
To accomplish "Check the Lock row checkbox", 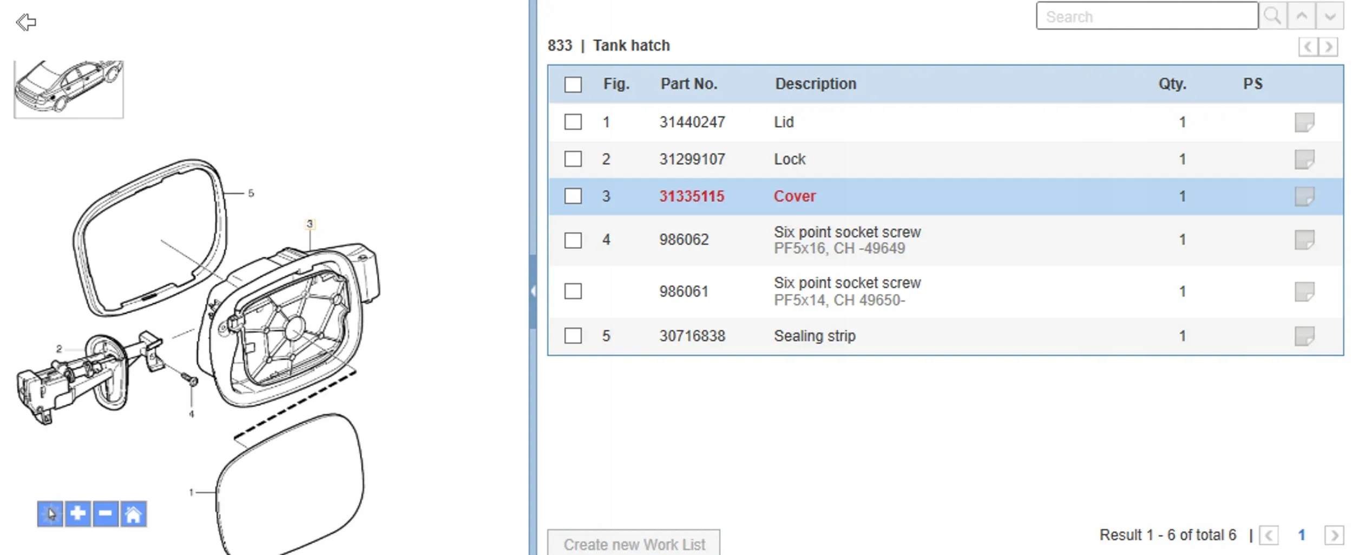I will [x=573, y=159].
